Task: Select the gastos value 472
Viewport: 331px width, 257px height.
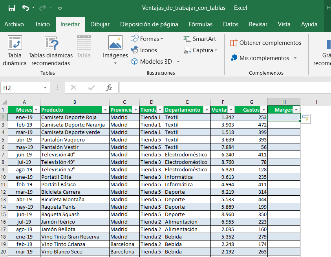Action: click(251, 125)
